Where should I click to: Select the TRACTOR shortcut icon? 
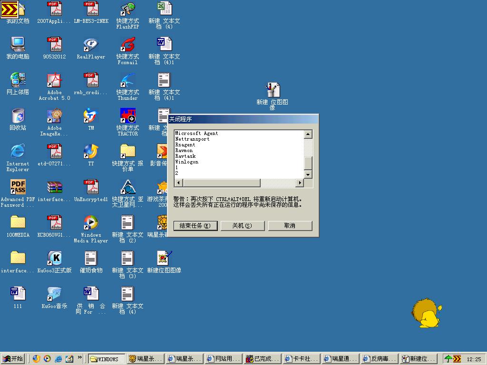click(127, 121)
